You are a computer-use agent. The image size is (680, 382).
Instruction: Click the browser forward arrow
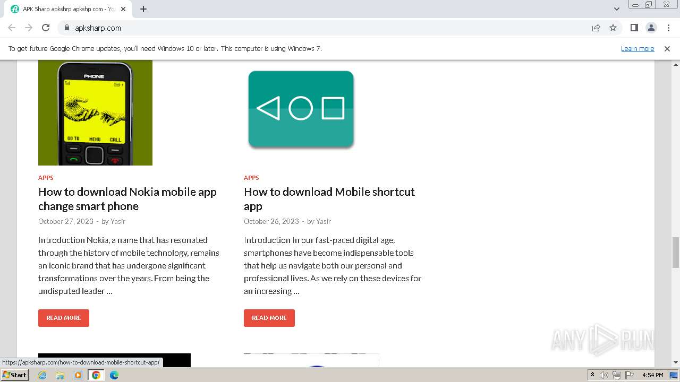(x=29, y=28)
